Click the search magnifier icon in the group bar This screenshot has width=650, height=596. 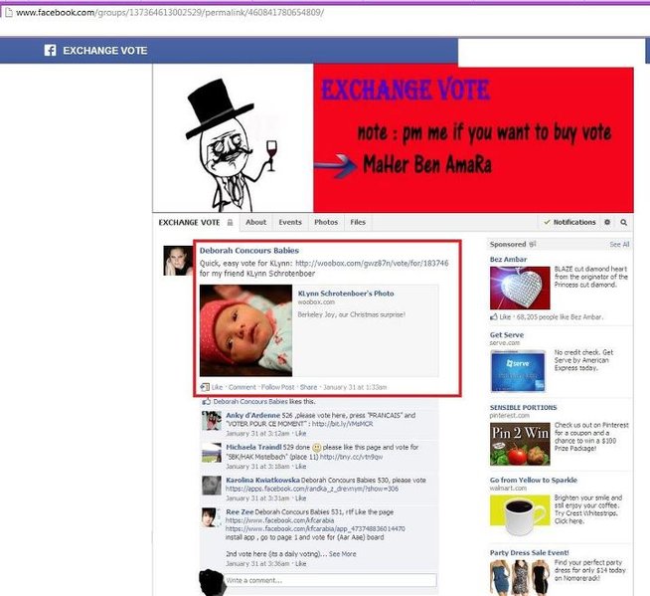click(x=623, y=223)
